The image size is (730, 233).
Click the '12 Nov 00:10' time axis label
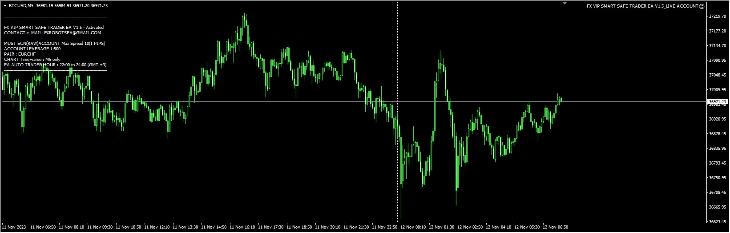tap(413, 227)
